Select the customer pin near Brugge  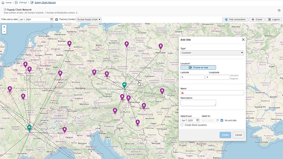click(x=25, y=65)
